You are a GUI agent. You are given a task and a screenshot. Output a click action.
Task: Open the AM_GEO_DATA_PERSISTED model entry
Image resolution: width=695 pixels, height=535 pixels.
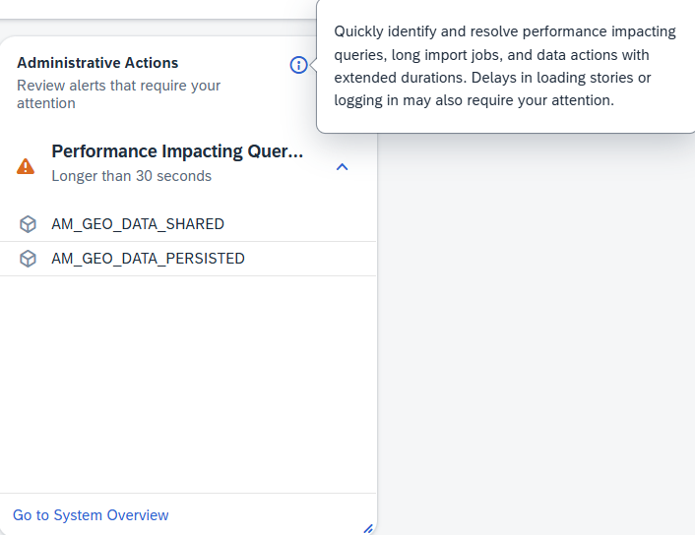148,259
